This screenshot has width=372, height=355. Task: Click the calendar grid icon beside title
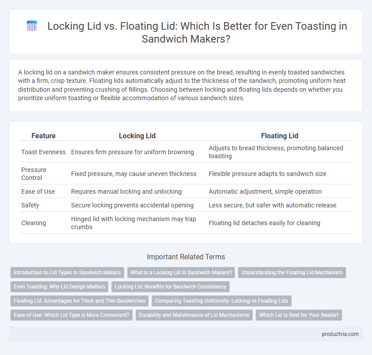(x=32, y=26)
